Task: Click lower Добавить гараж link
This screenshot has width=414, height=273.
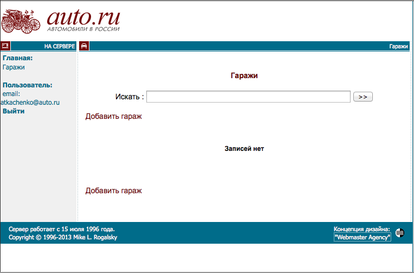Action: pos(113,191)
